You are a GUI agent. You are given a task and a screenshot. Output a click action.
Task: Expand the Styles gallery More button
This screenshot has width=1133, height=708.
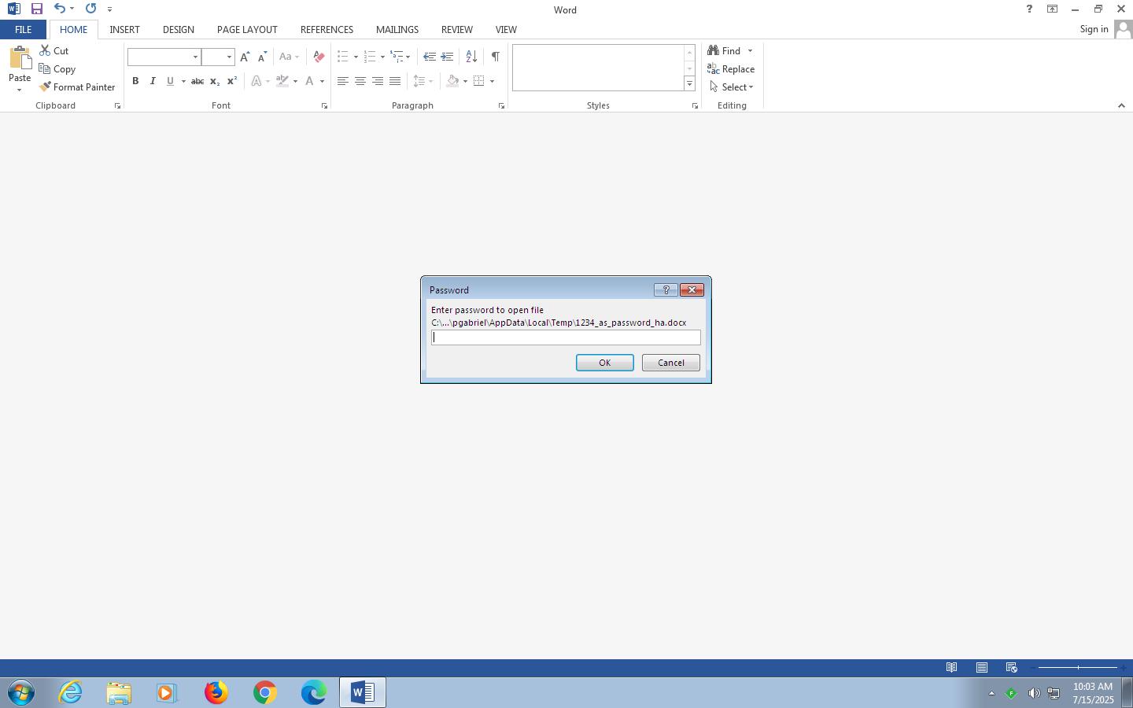point(689,83)
